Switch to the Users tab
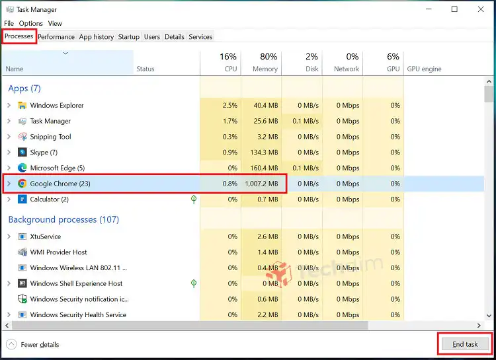This screenshot has width=496, height=360. click(x=152, y=37)
